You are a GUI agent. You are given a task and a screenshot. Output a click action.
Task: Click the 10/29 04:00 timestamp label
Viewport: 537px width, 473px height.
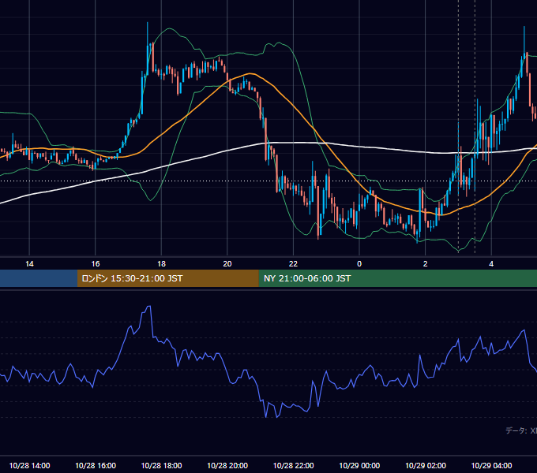(491, 465)
